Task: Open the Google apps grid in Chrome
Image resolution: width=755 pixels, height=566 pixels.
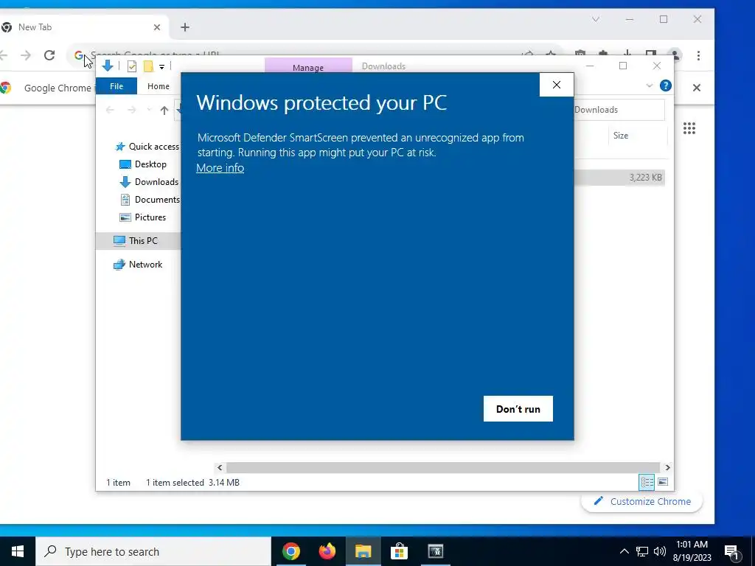Action: pyautogui.click(x=689, y=128)
